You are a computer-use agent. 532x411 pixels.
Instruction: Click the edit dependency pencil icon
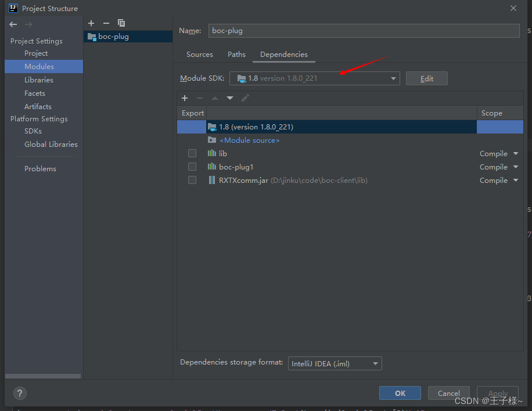(245, 98)
